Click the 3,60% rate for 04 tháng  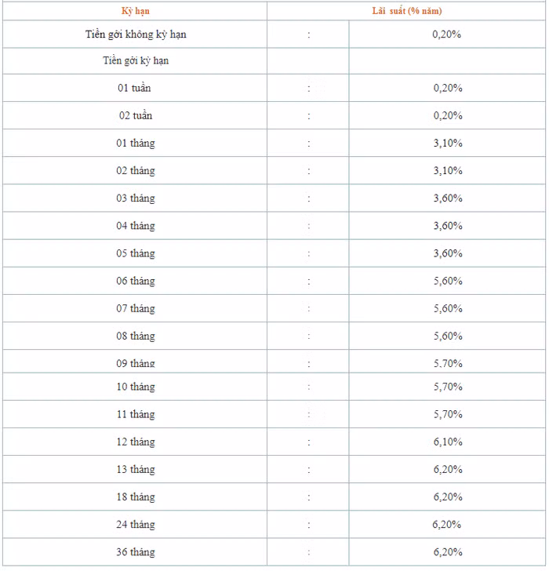(448, 226)
